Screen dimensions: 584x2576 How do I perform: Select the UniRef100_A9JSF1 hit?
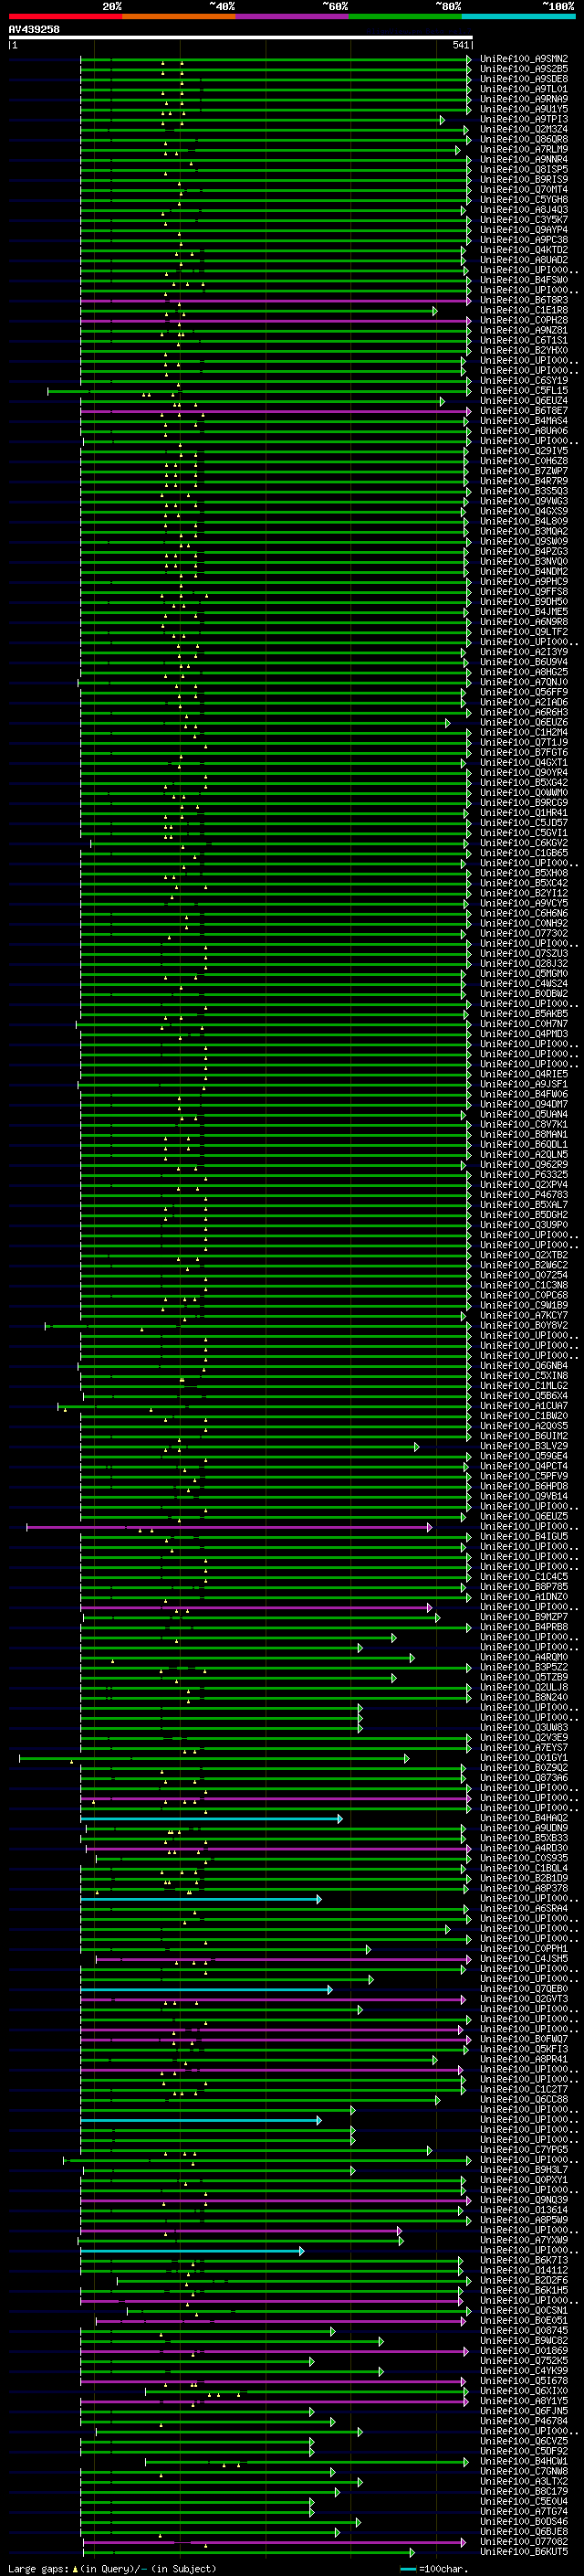click(524, 1084)
